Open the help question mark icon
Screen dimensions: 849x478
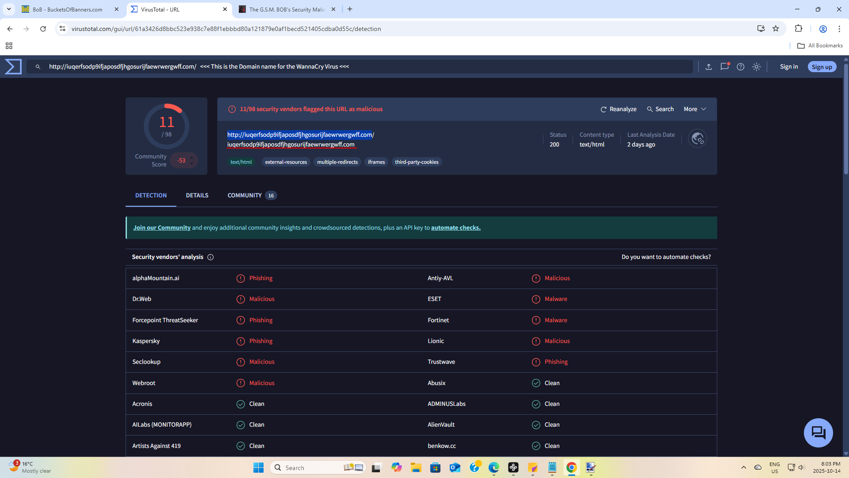(x=741, y=67)
